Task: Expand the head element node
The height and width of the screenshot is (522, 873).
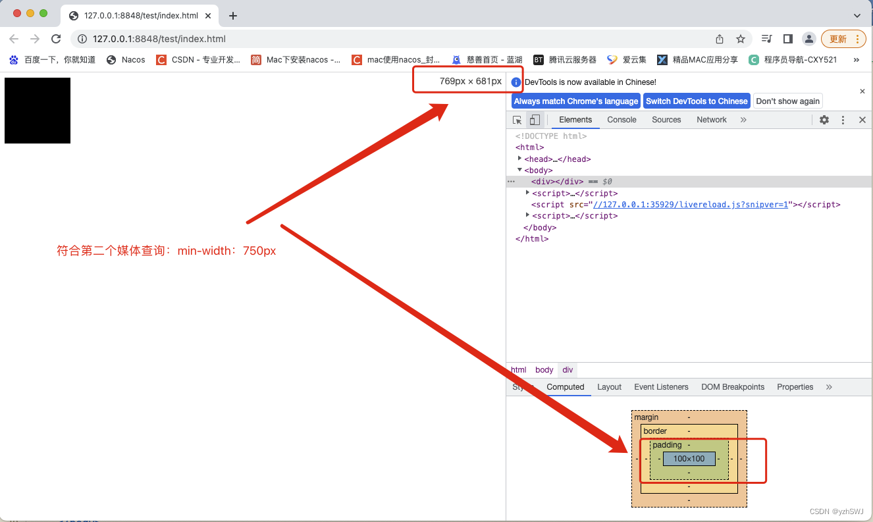Action: (520, 159)
